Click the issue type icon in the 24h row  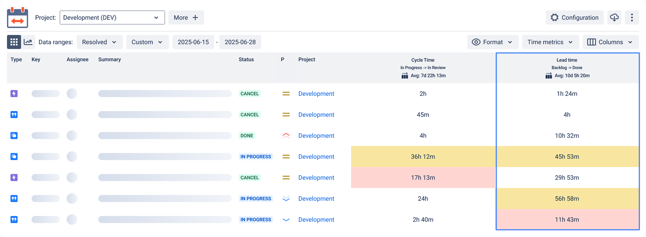[14, 199]
